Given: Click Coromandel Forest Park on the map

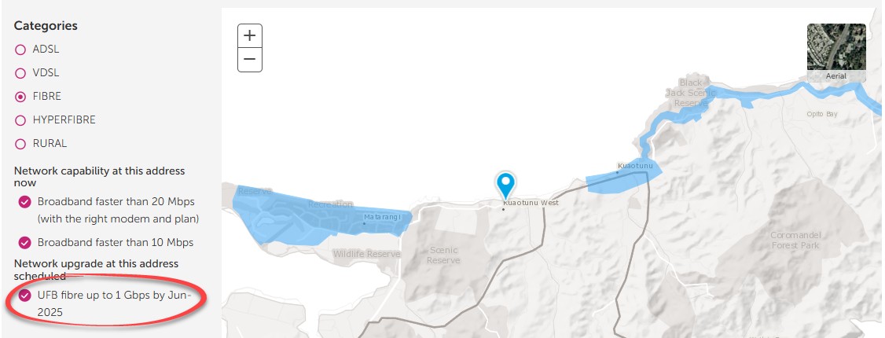Looking at the screenshot, I should [795, 240].
